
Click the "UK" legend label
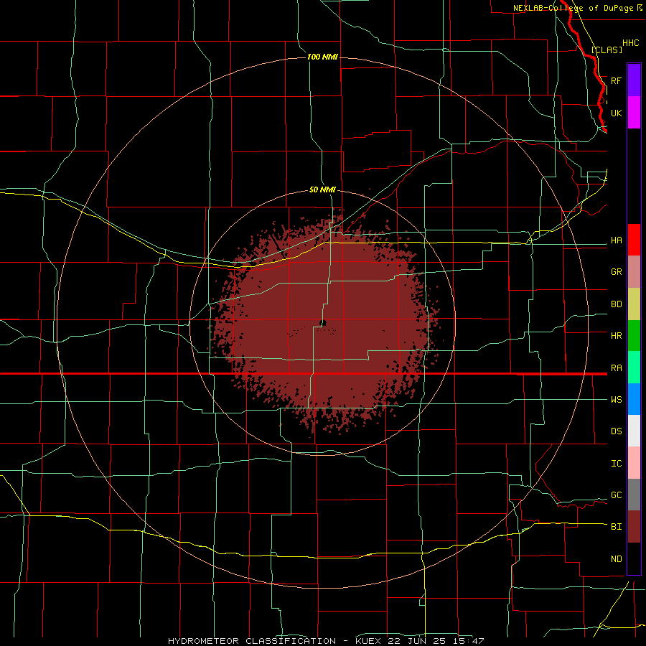[x=616, y=113]
